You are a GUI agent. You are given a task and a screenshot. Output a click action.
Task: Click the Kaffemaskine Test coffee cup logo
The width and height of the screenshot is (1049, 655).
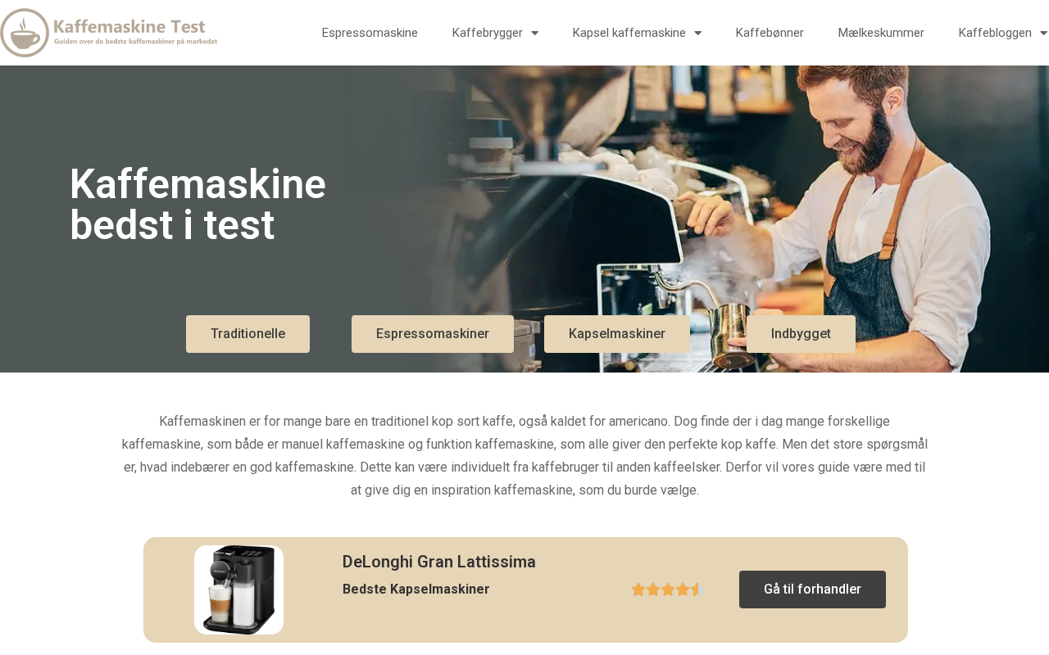[109, 33]
